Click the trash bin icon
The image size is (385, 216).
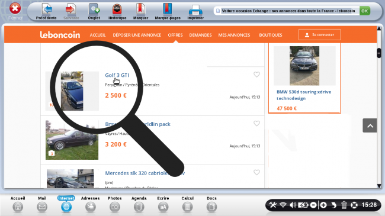coord(344,205)
